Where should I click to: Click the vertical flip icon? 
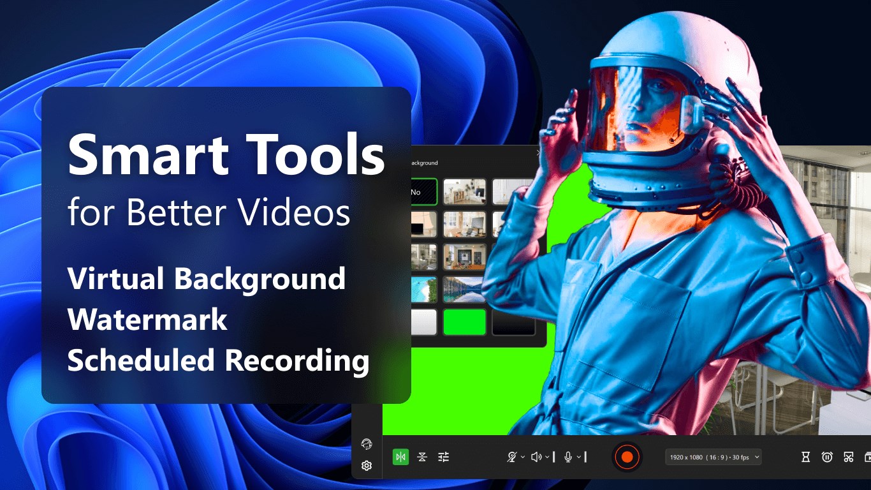pyautogui.click(x=422, y=457)
